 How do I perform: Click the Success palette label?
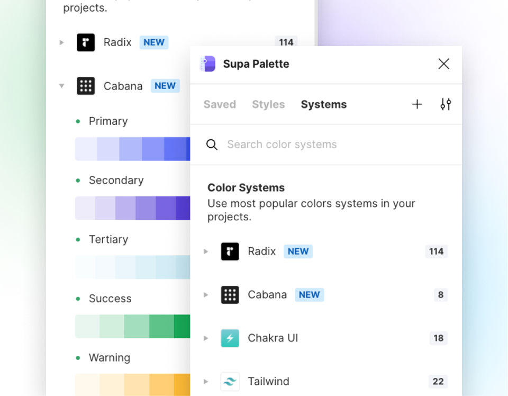pos(110,299)
